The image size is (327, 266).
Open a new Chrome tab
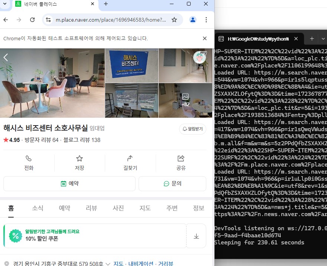pyautogui.click(x=106, y=4)
